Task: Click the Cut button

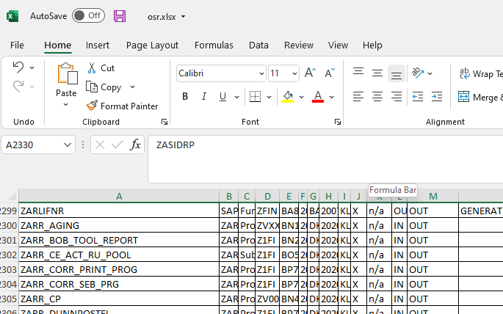Action: click(101, 68)
